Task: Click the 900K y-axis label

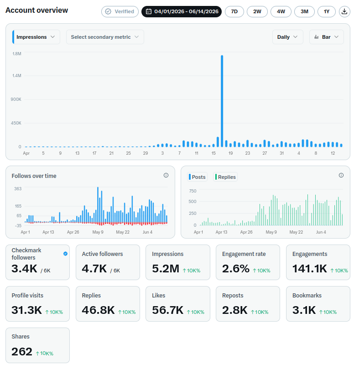Action: coord(16,99)
